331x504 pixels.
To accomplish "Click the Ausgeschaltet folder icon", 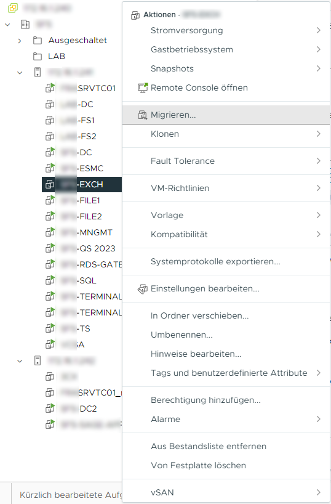I will coord(38,41).
